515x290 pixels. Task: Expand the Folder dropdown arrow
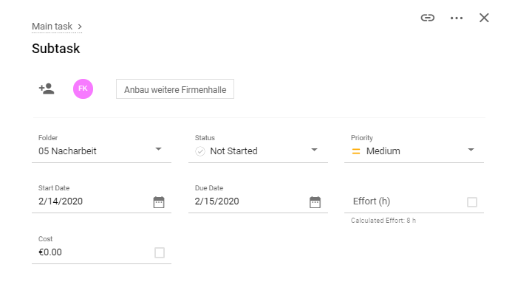pos(158,149)
